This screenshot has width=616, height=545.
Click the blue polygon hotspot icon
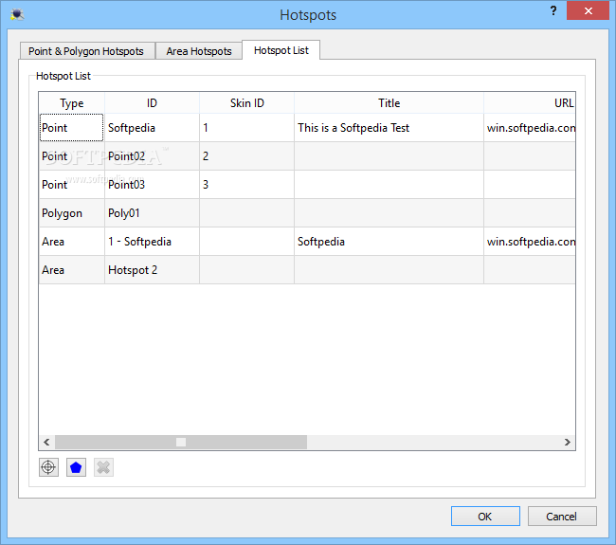pos(76,467)
